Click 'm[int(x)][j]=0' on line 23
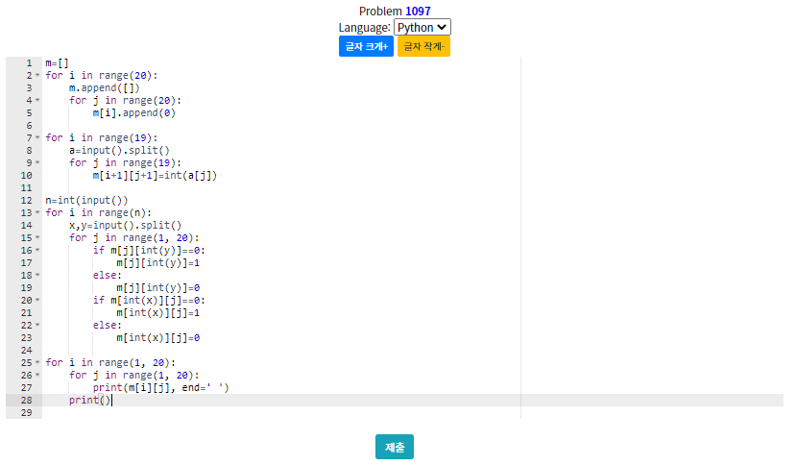The width and height of the screenshot is (796, 465). (157, 338)
